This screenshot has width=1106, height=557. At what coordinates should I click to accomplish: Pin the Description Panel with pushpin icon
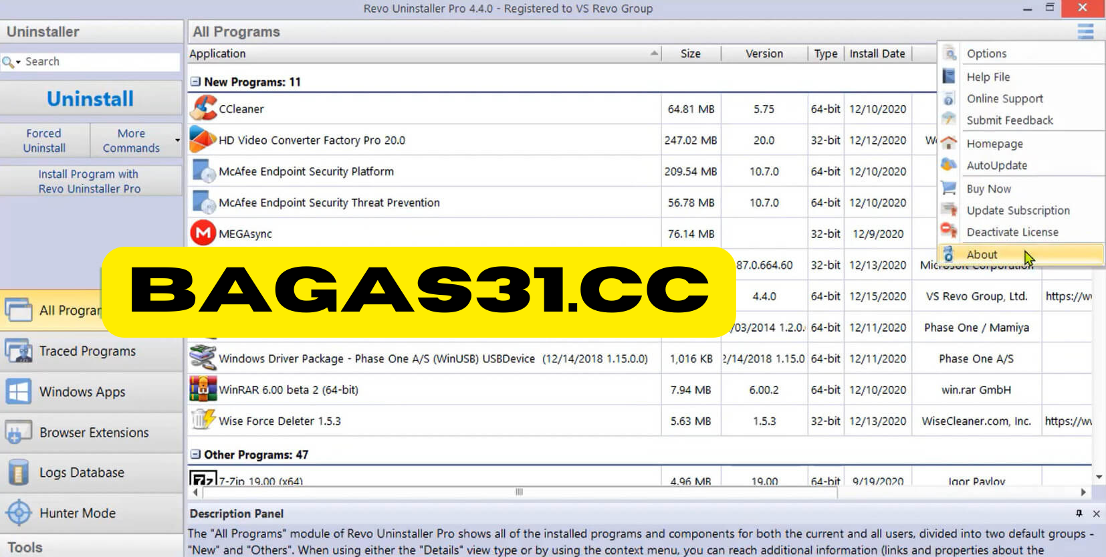(1079, 514)
